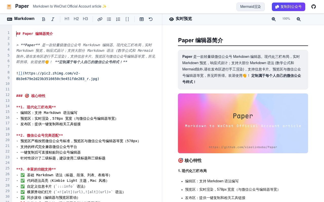The image size is (324, 202).
Task: Click '**2. 微信公众号完美适配**' editor line
Action: (39, 135)
